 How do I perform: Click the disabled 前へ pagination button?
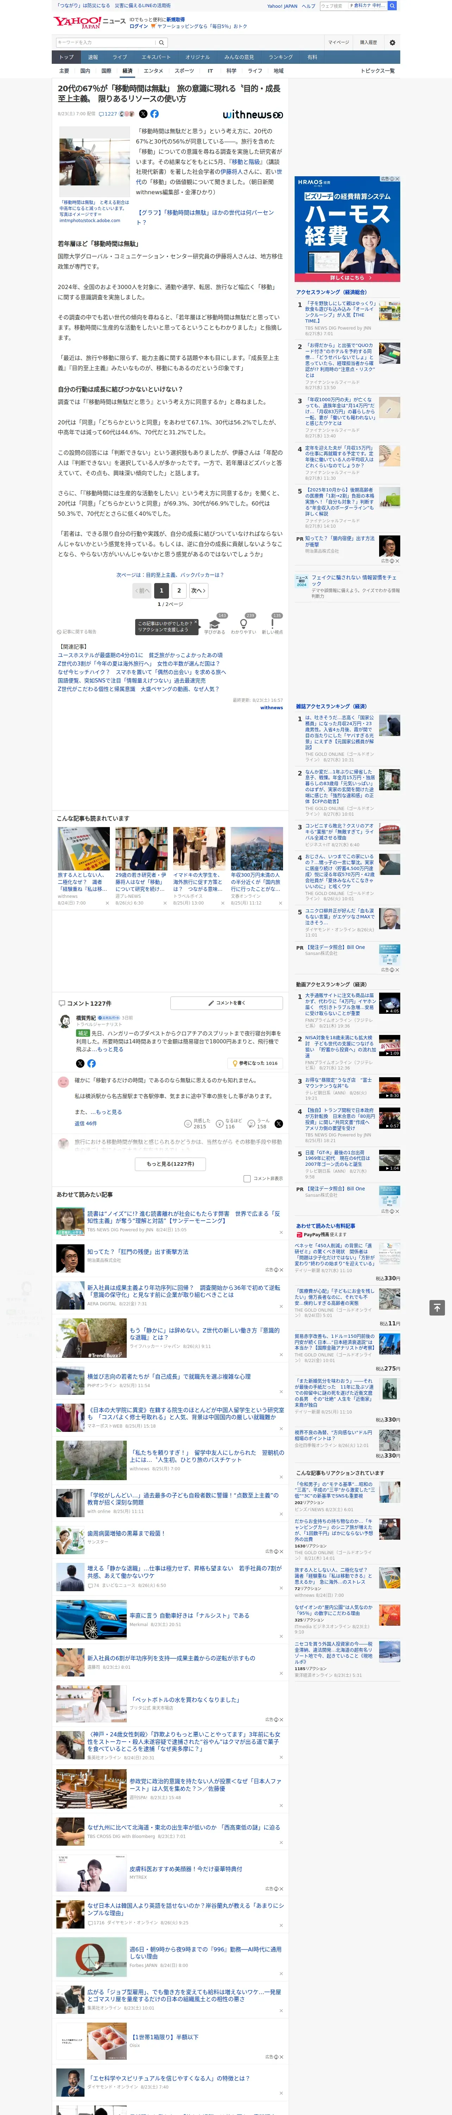tap(142, 590)
